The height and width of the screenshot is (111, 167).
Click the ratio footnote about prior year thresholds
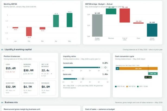coord(83,87)
